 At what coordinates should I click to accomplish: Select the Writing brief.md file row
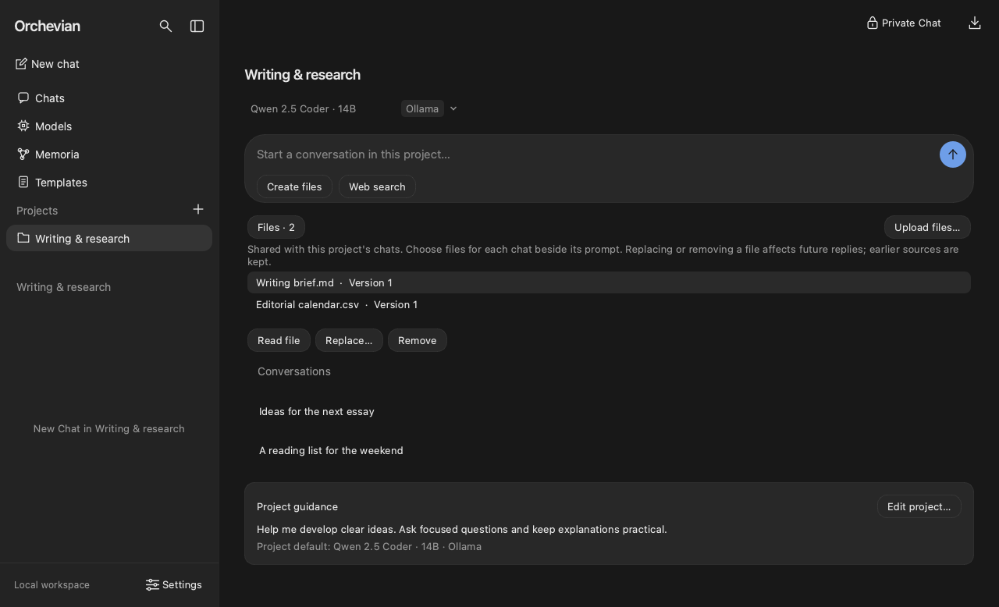coord(609,282)
